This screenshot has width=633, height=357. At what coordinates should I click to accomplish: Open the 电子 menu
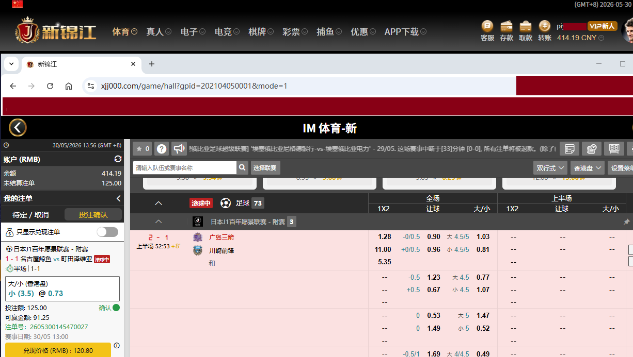pyautogui.click(x=193, y=32)
